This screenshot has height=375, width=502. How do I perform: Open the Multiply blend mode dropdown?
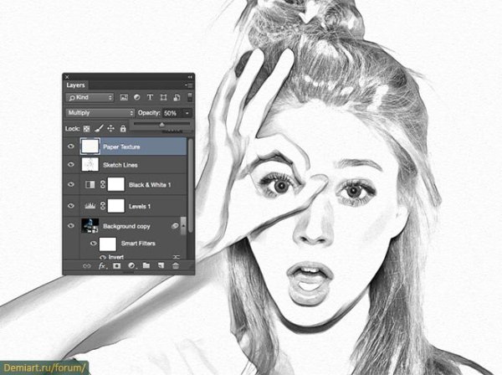pyautogui.click(x=99, y=112)
